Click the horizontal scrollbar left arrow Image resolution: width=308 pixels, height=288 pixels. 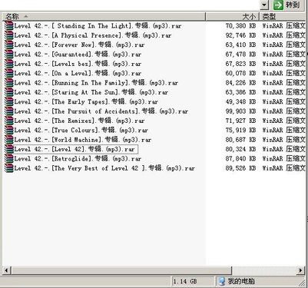click(x=6, y=270)
